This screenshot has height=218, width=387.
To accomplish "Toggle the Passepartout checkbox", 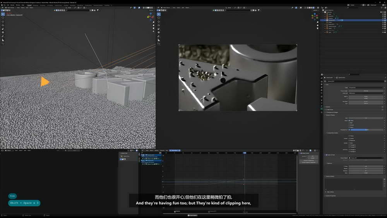I will click(x=349, y=130).
